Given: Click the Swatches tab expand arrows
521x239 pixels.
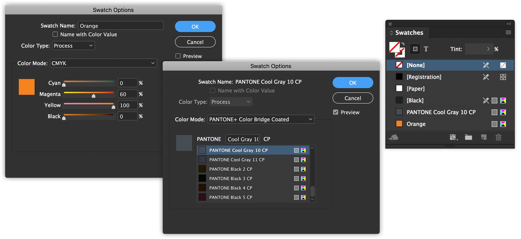Looking at the screenshot, I should pyautogui.click(x=391, y=33).
